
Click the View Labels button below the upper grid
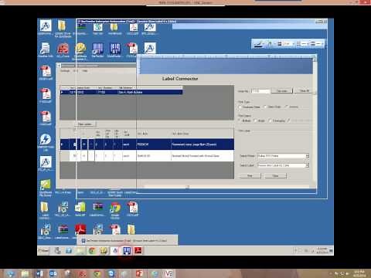[x=85, y=124]
